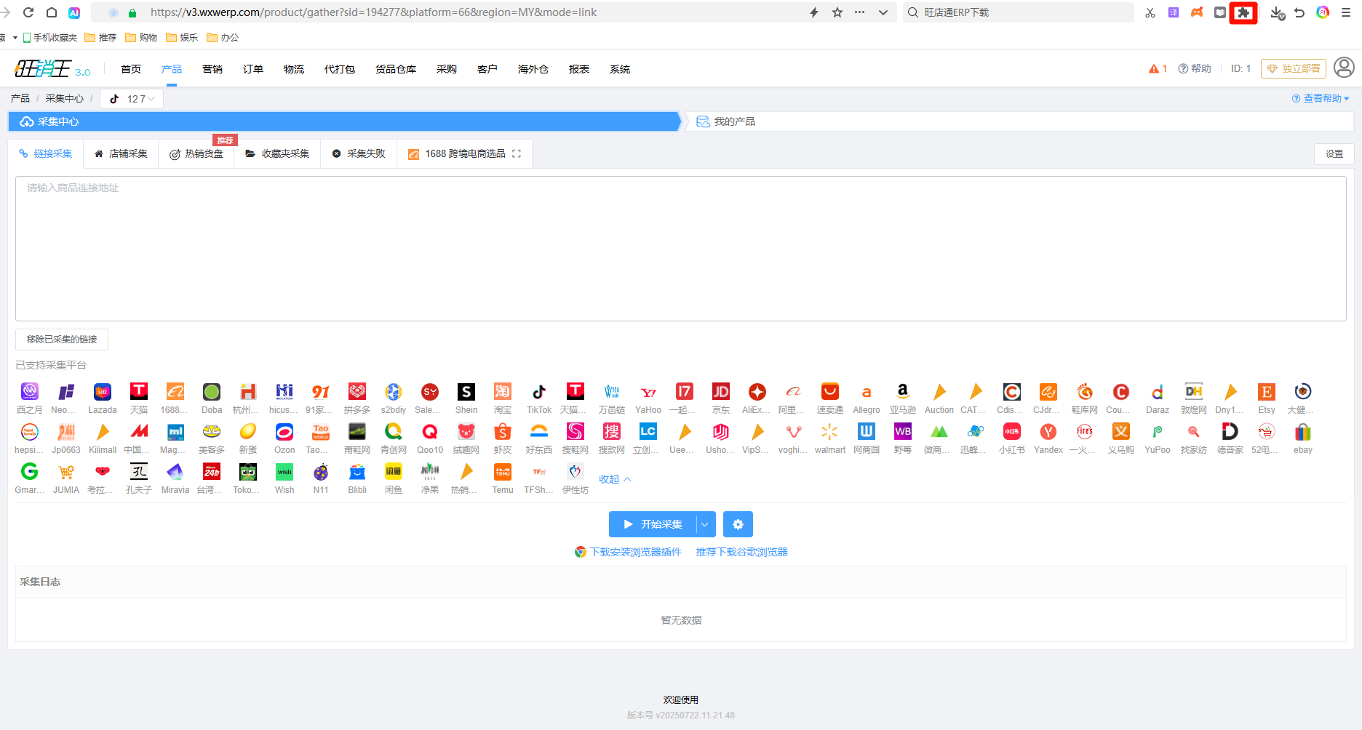Screen dimensions: 1362x730
Task: Click the 独立部署 button
Action: [x=1294, y=68]
